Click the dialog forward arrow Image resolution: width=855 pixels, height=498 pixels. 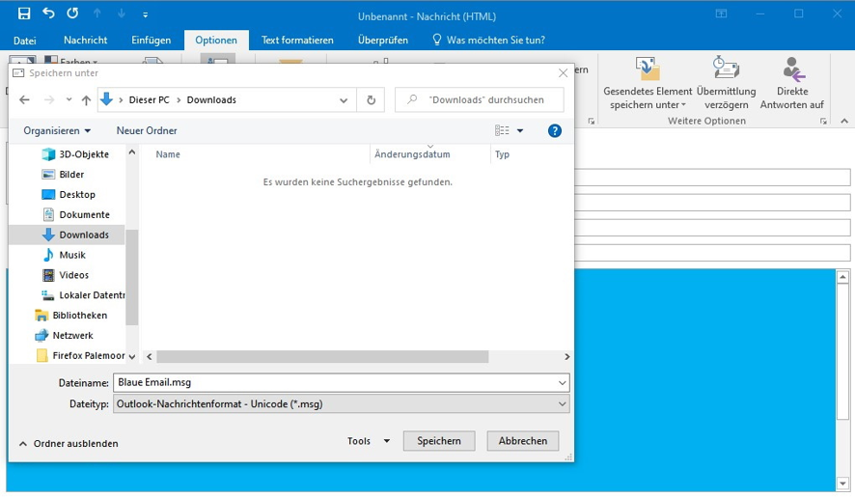[x=49, y=99]
